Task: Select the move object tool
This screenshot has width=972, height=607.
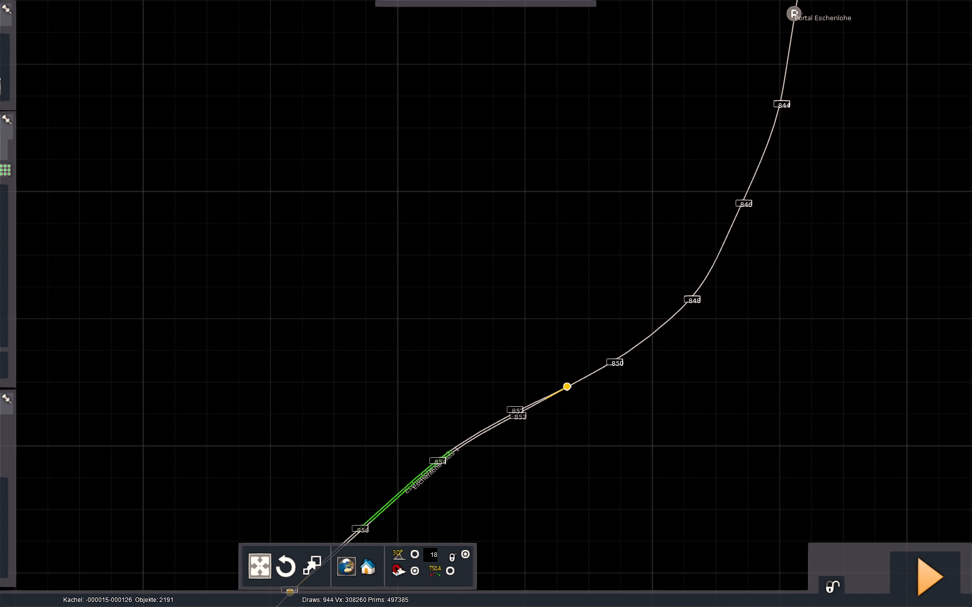Action: (259, 566)
